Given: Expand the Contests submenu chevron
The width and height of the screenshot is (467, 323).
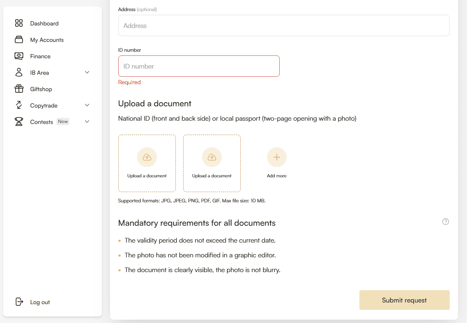Looking at the screenshot, I should (x=87, y=122).
